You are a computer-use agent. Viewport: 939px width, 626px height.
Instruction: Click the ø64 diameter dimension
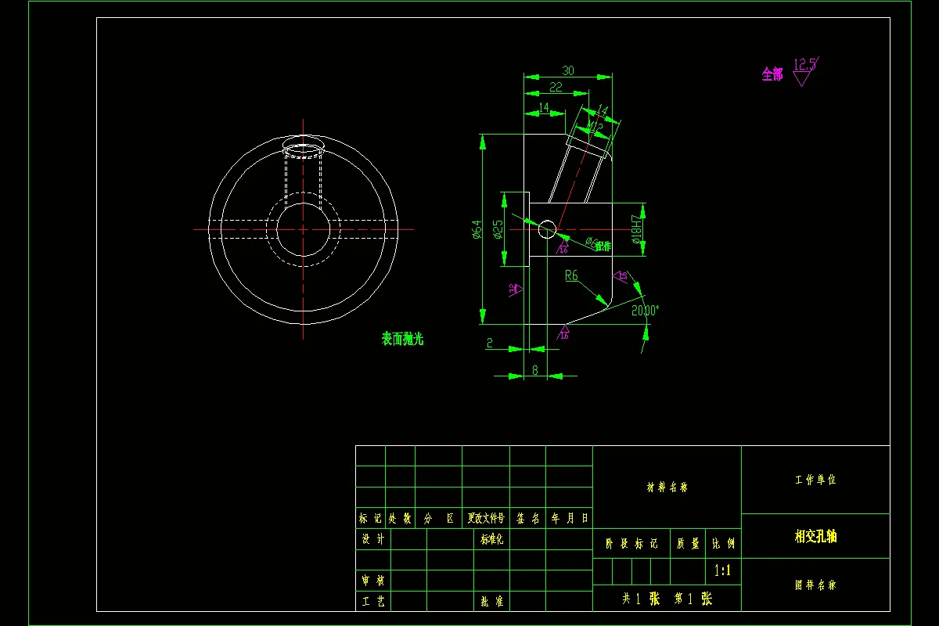(476, 228)
